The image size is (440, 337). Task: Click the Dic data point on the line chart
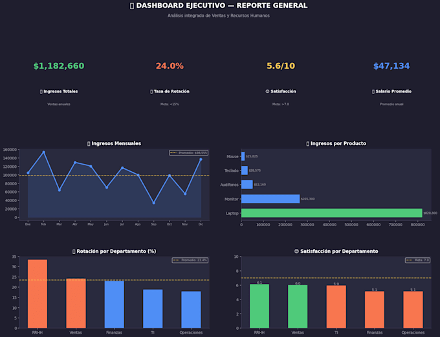point(201,159)
